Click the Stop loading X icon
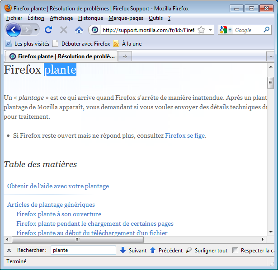Image resolution: width=278 pixels, height=270 pixels. point(63,30)
